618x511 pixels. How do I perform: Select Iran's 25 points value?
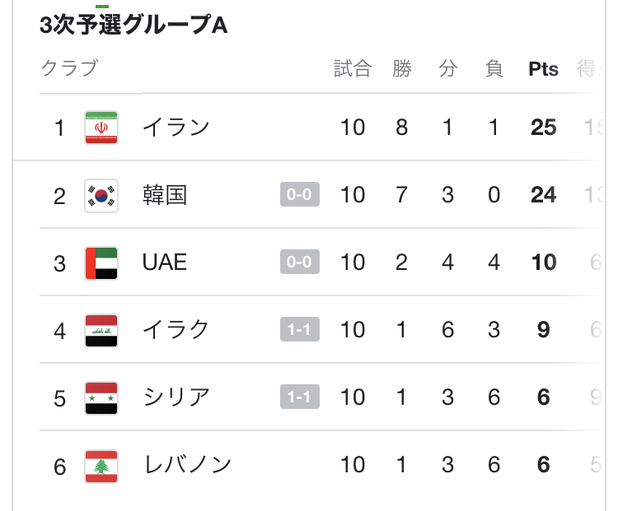tap(543, 128)
